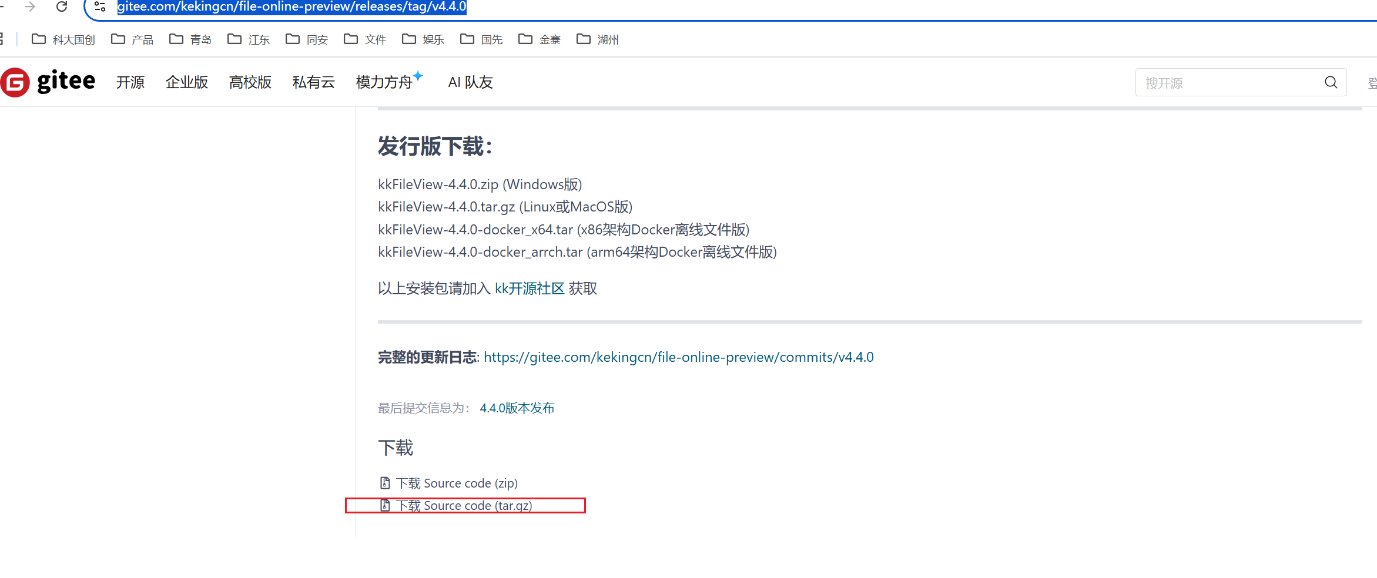The height and width of the screenshot is (578, 1377).
Task: Click the 下载 section heading
Action: (396, 448)
